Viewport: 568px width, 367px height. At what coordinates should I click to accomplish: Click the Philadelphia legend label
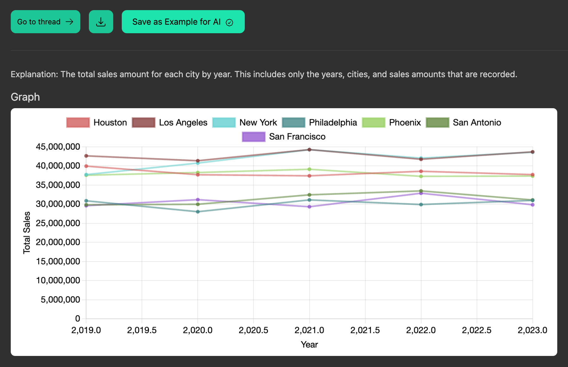(x=333, y=122)
